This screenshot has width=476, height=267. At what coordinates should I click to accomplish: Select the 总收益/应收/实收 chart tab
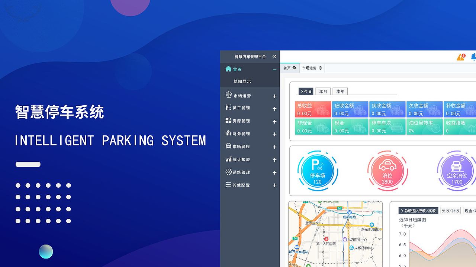click(x=418, y=211)
